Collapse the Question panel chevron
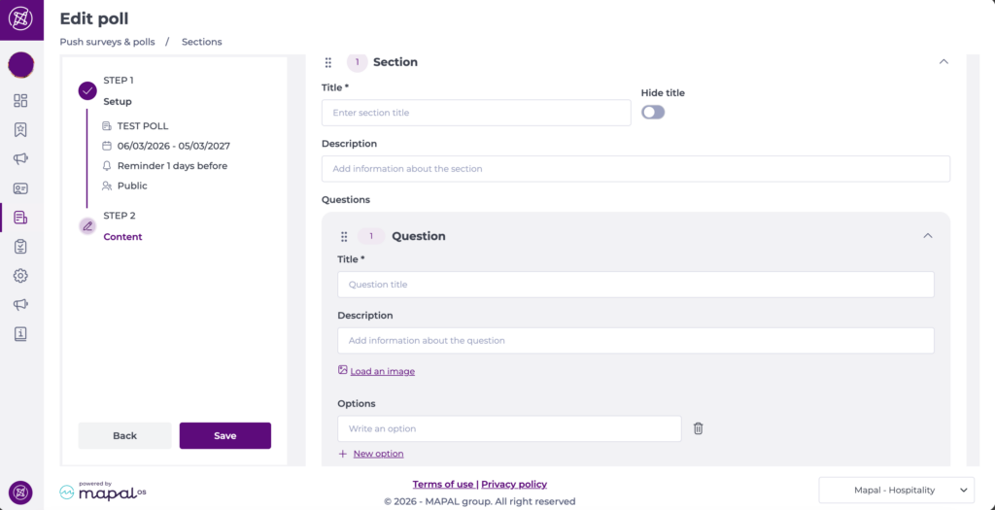The width and height of the screenshot is (995, 510). click(927, 236)
